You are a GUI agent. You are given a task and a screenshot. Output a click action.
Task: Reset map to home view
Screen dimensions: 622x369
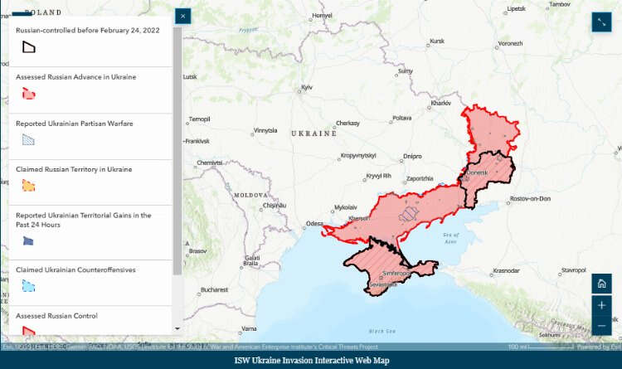pyautogui.click(x=602, y=284)
